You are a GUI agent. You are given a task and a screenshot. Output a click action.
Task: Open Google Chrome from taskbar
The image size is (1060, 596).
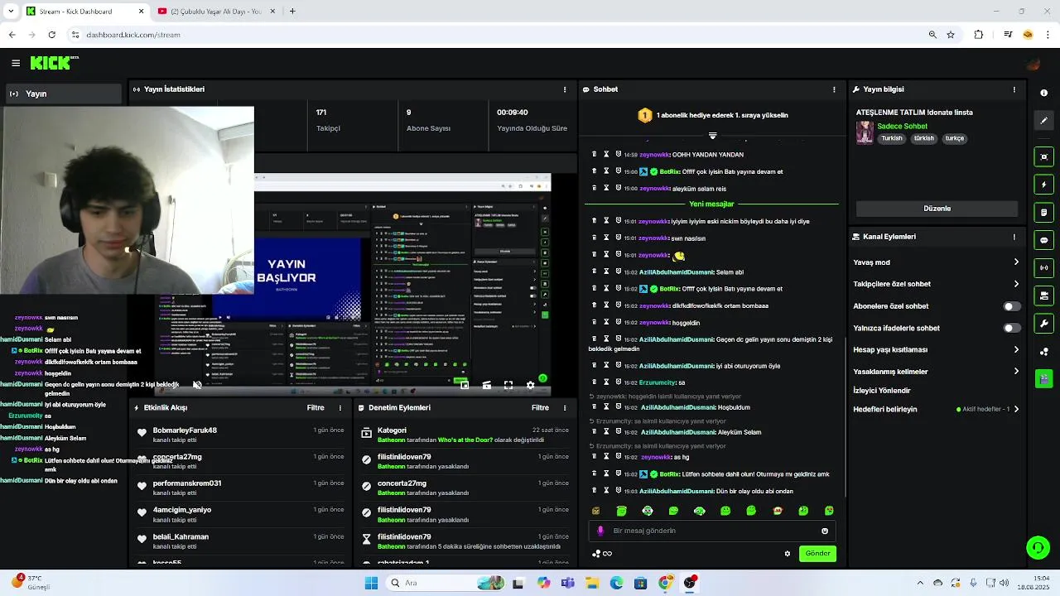pos(665,583)
